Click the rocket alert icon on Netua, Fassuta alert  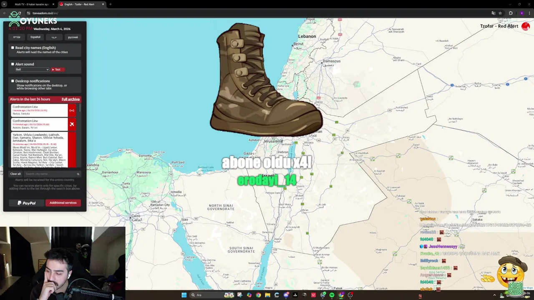(x=72, y=110)
